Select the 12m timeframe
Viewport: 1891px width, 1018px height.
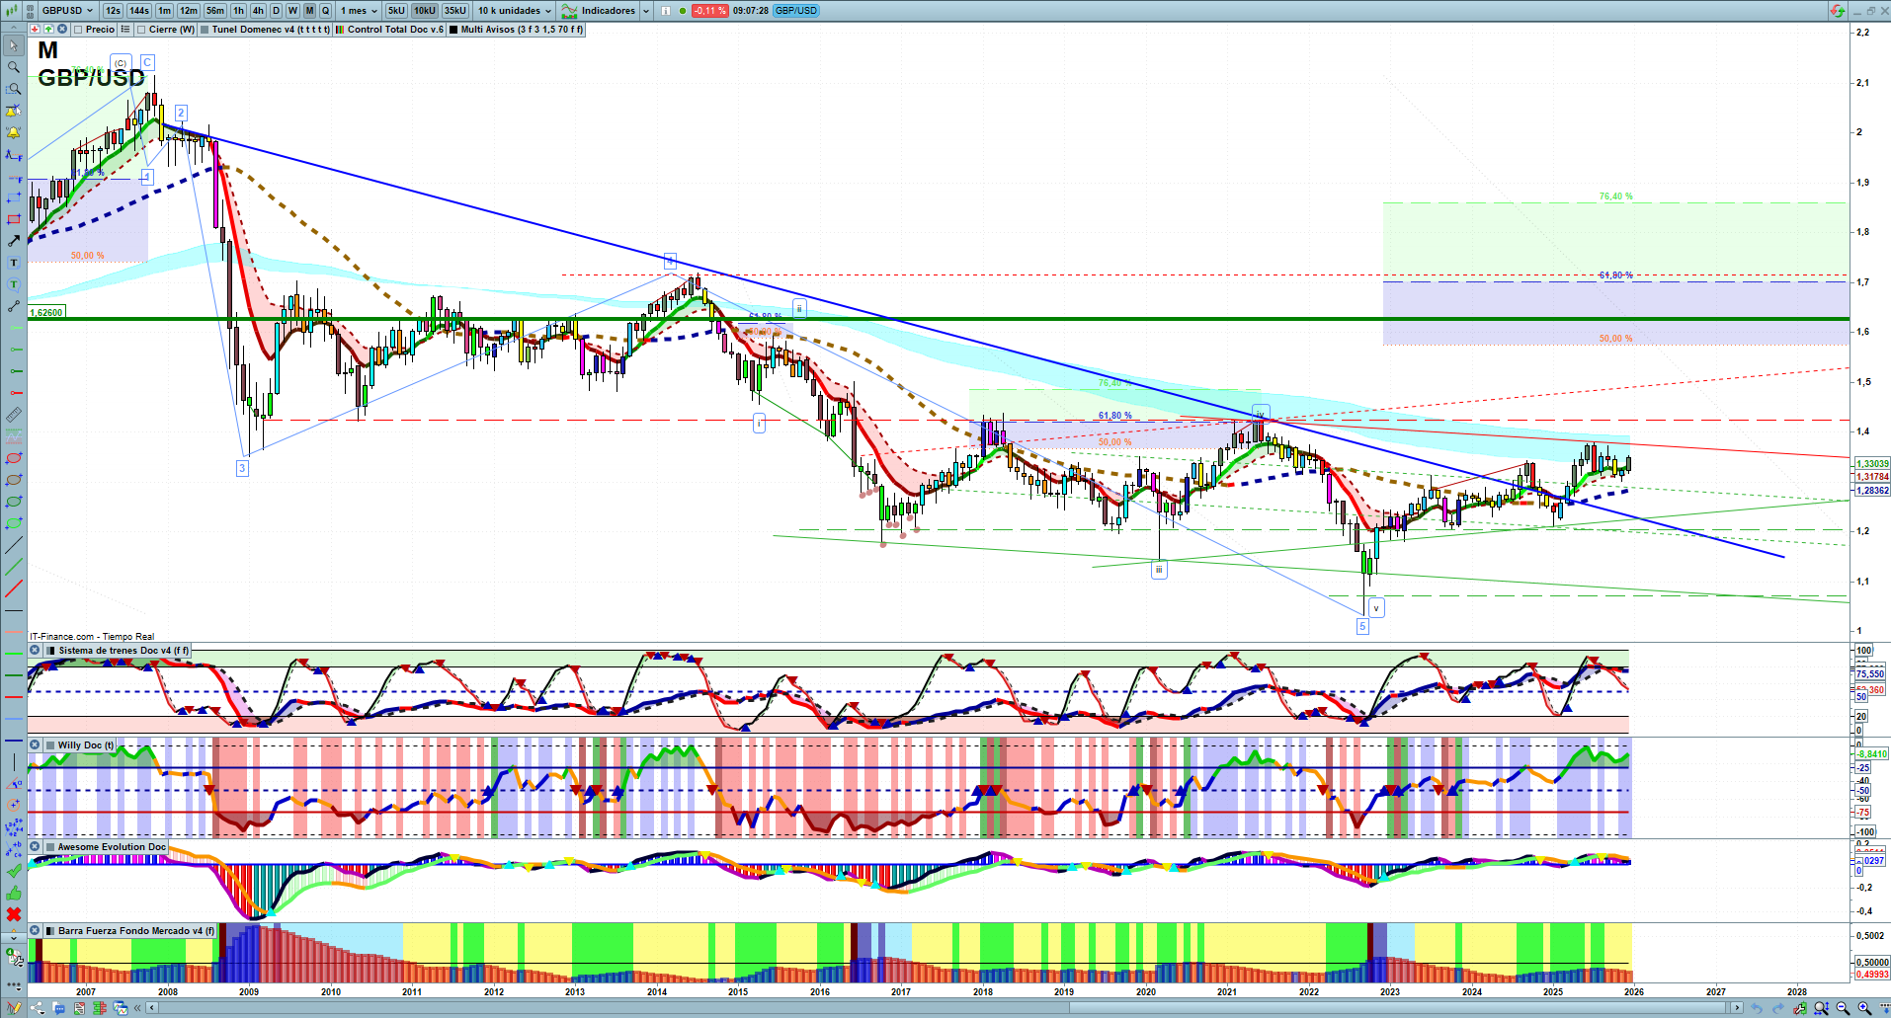[189, 11]
